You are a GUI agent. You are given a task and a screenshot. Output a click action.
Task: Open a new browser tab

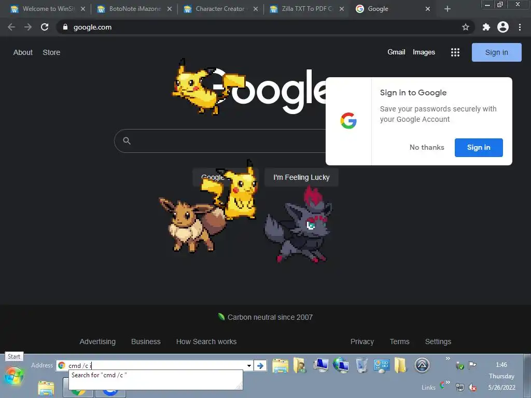[x=448, y=9]
